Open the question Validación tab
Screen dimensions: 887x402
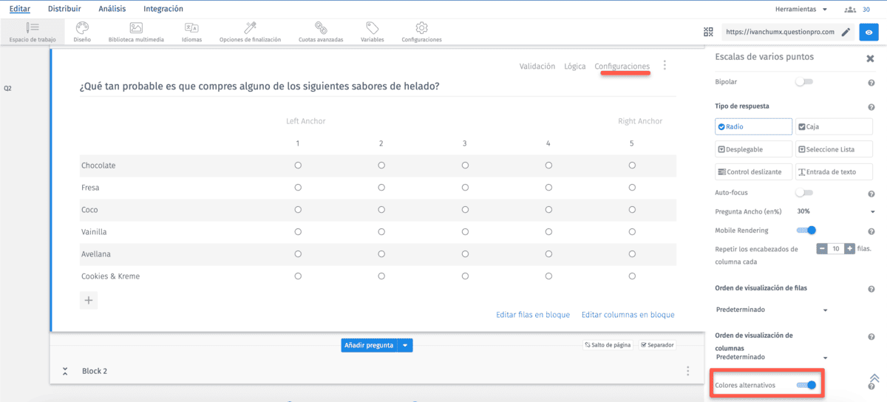537,66
